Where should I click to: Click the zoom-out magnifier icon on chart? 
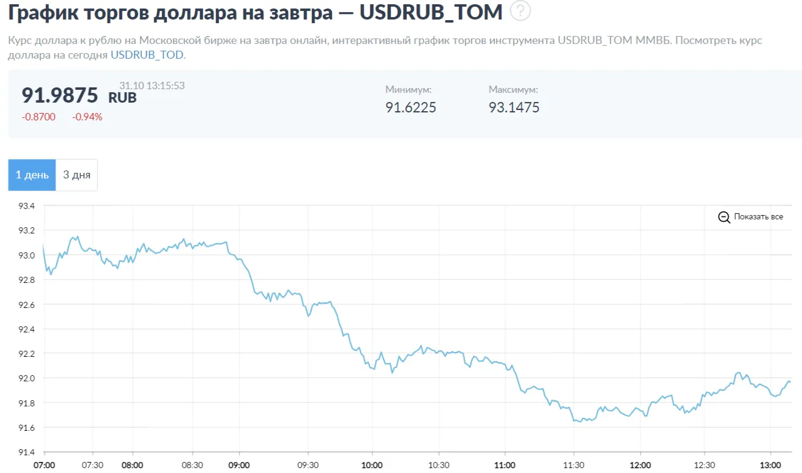click(724, 217)
